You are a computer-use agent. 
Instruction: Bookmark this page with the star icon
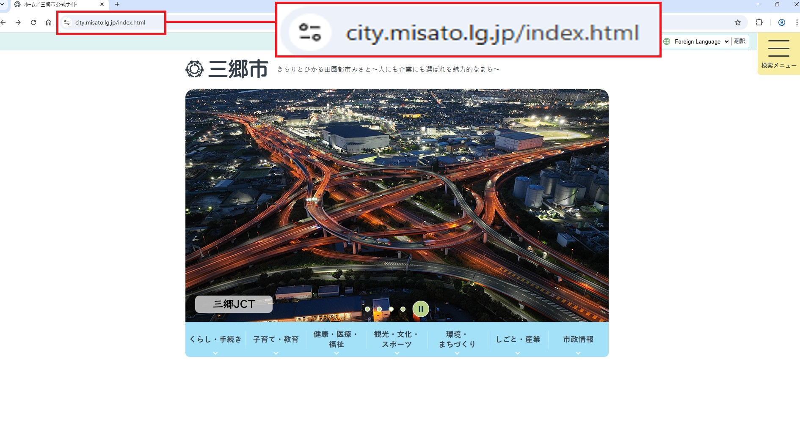(x=738, y=22)
